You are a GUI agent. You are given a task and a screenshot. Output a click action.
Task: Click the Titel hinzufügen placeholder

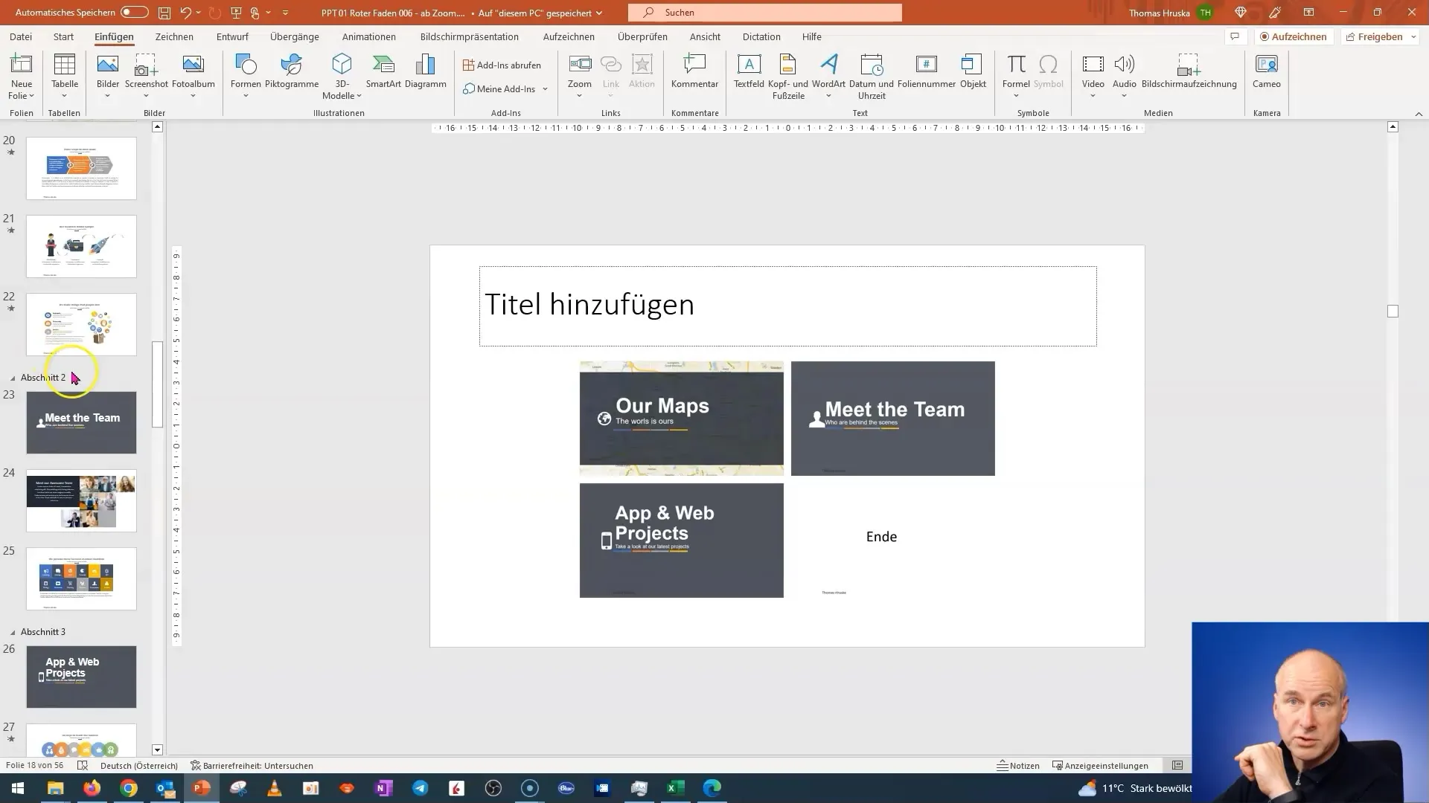(x=787, y=306)
